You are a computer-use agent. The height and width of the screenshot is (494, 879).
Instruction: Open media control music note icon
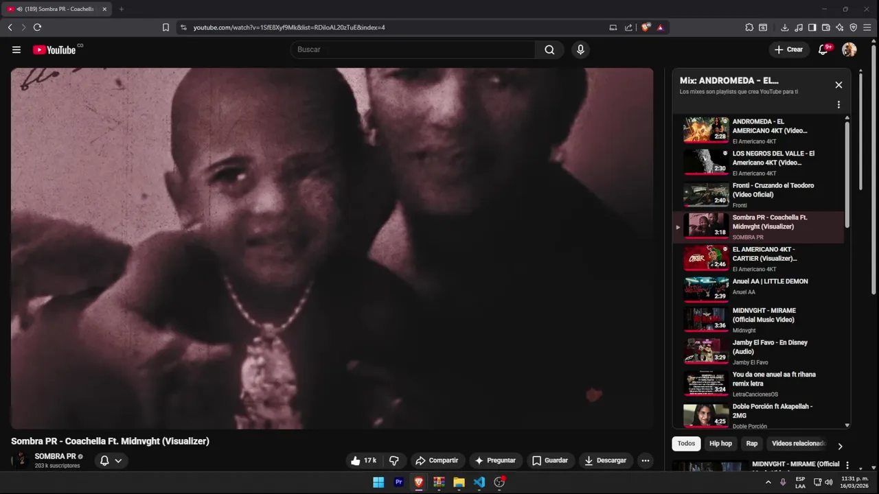(798, 27)
